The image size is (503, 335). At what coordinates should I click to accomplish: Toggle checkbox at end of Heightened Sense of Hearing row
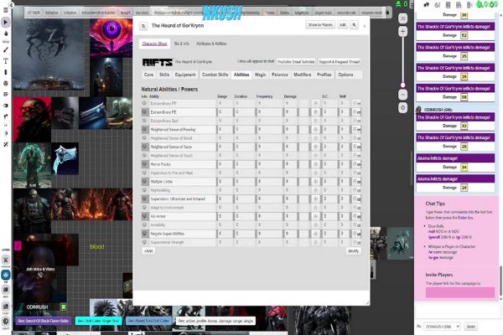[x=356, y=130]
